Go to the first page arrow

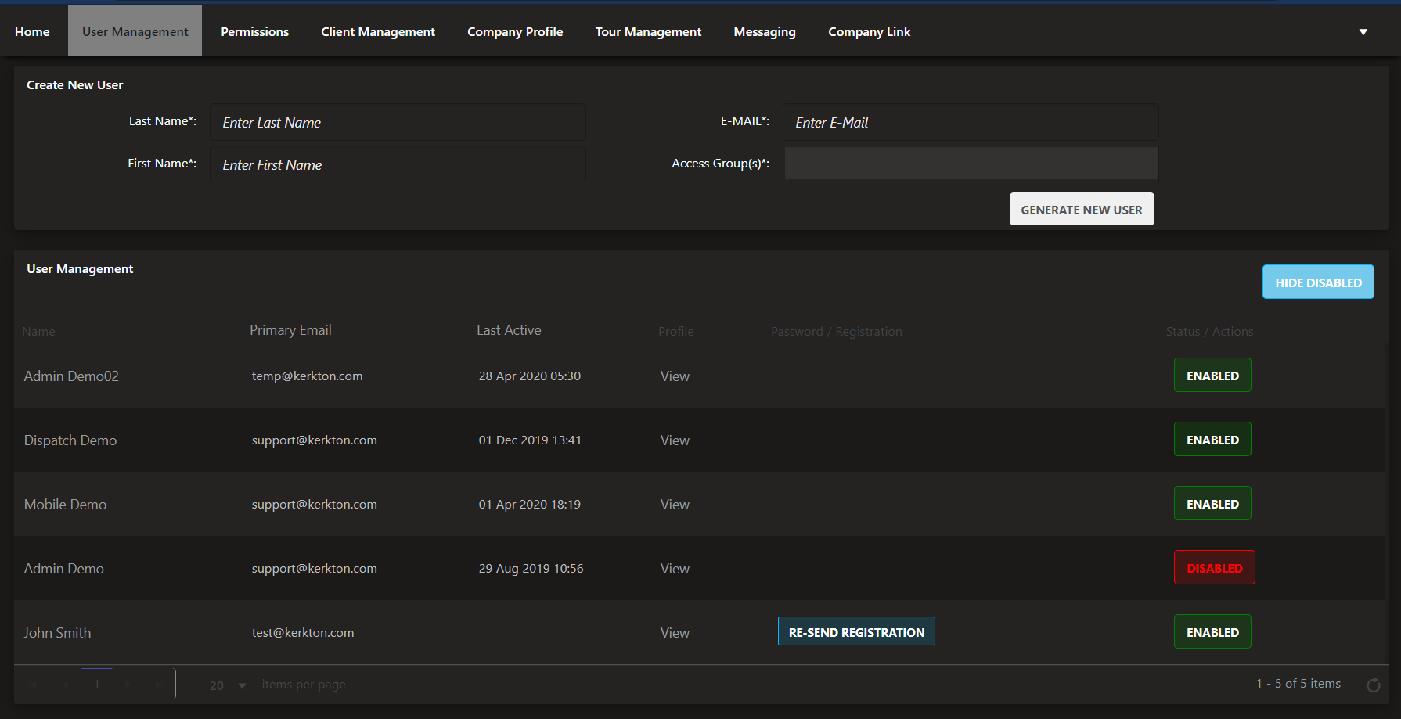pyautogui.click(x=33, y=685)
